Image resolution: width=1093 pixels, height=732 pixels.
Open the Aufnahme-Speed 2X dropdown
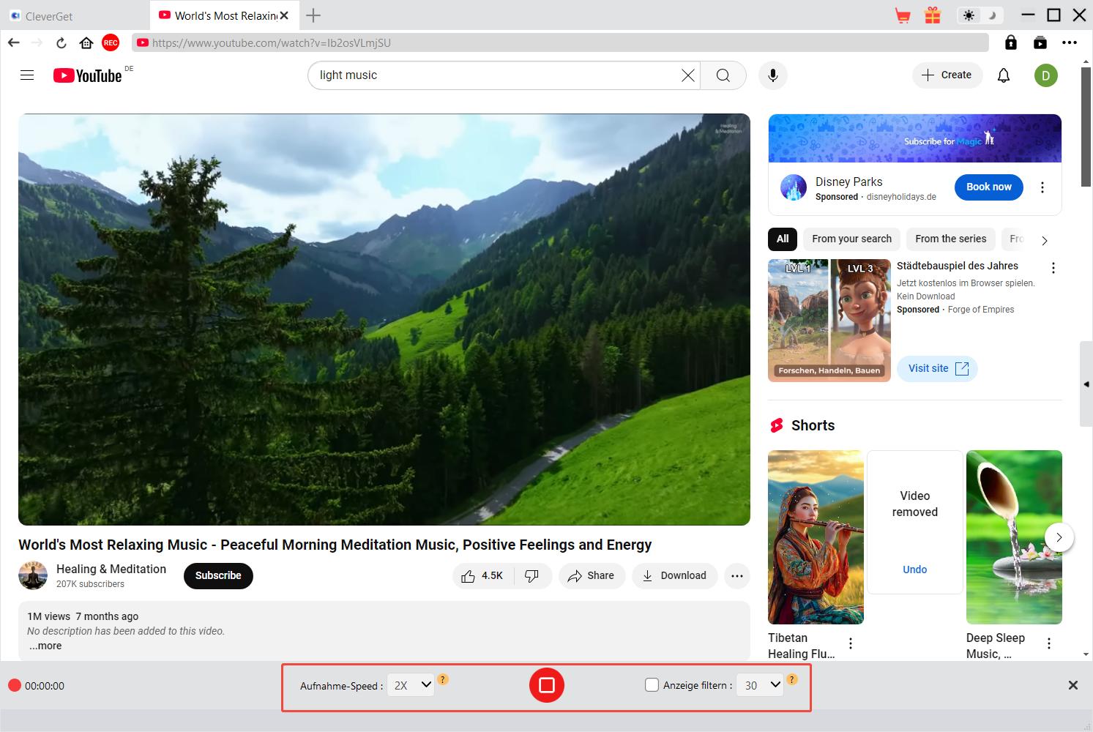point(411,685)
